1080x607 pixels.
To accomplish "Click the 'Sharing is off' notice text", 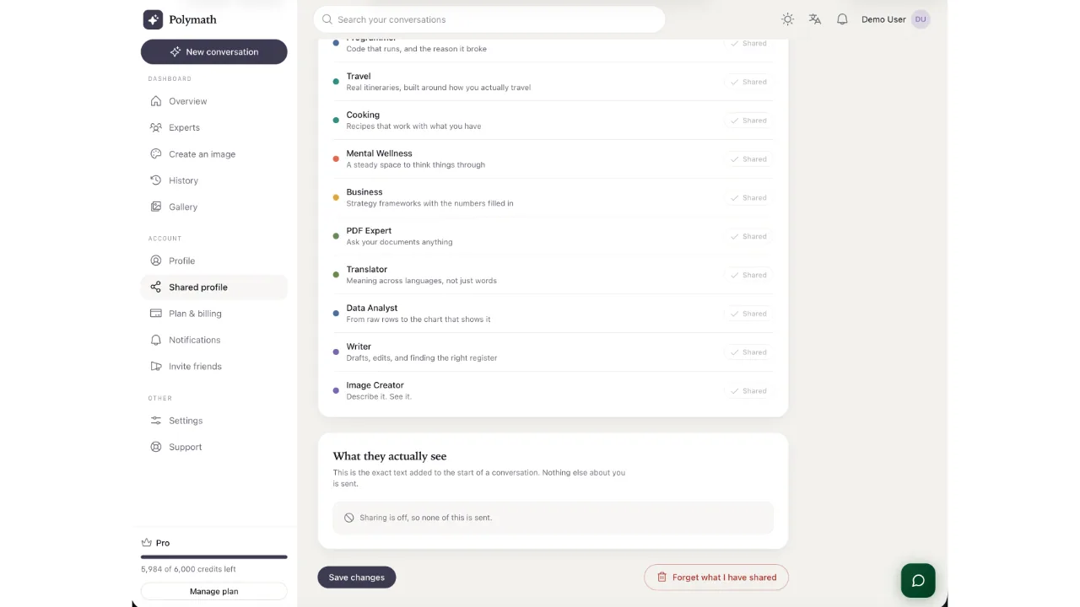I will pyautogui.click(x=426, y=518).
